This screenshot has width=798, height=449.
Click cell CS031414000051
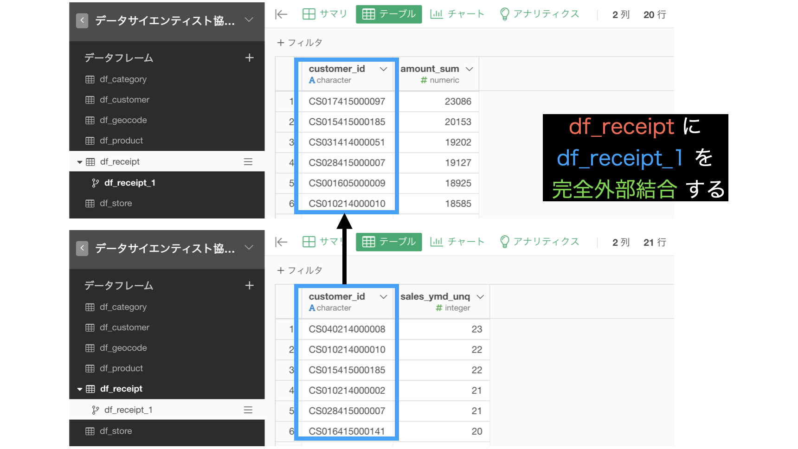[347, 142]
